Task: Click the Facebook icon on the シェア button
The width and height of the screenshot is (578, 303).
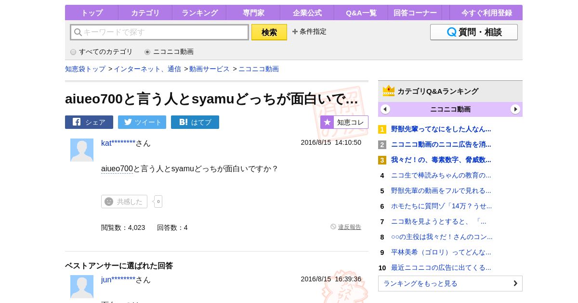Action: pos(77,122)
